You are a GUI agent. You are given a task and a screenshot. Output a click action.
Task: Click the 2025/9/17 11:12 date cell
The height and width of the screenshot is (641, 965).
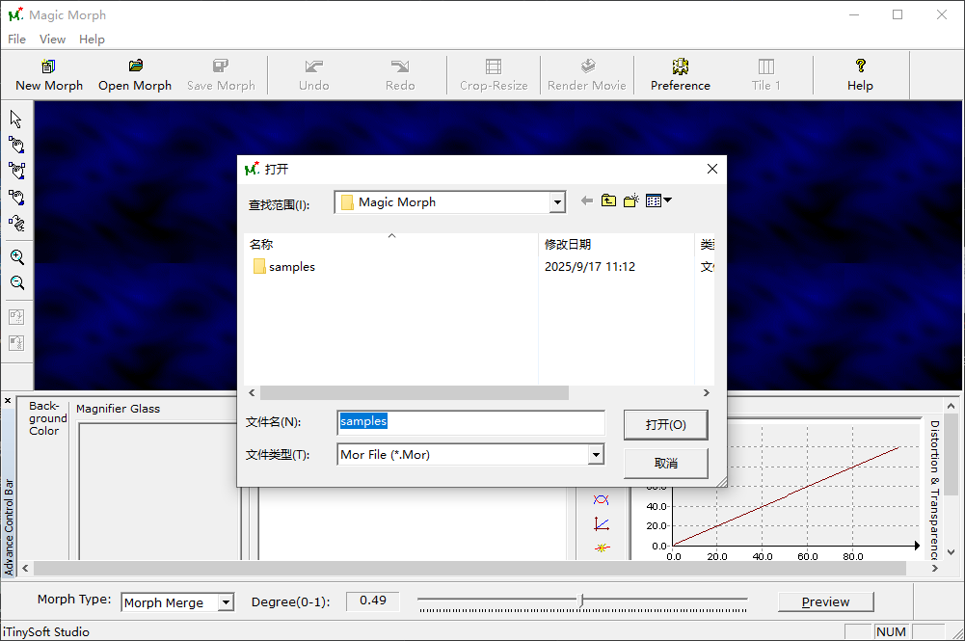pyautogui.click(x=590, y=266)
